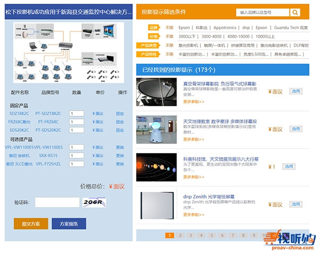Open the 科普科技馆 八大行星 title
This screenshot has width=319, height=254.
pos(221,159)
